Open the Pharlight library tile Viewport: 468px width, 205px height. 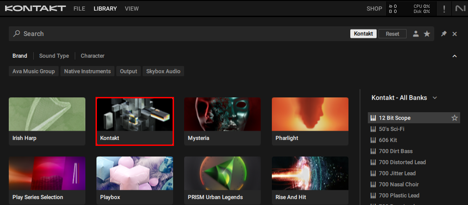coord(310,121)
